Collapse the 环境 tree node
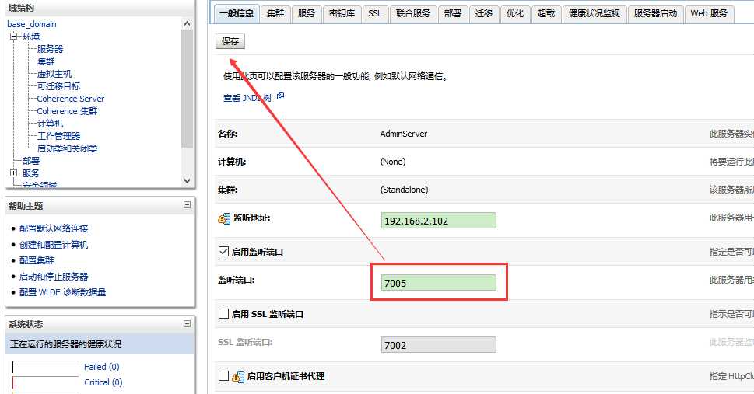 tap(13, 36)
